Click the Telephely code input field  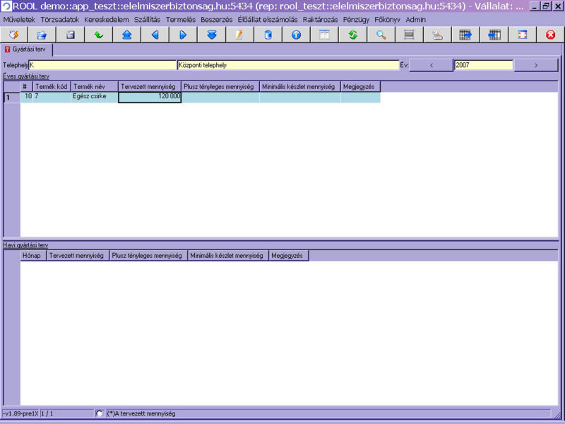click(x=102, y=65)
